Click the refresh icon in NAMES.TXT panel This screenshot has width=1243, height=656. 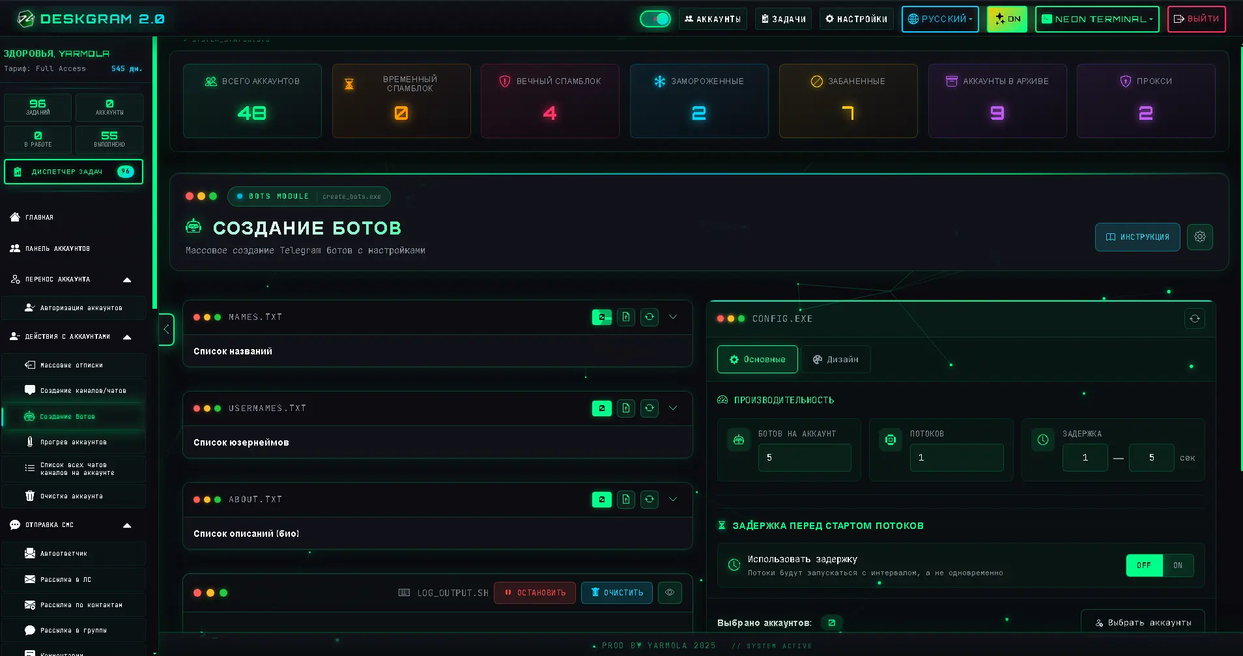coord(650,317)
